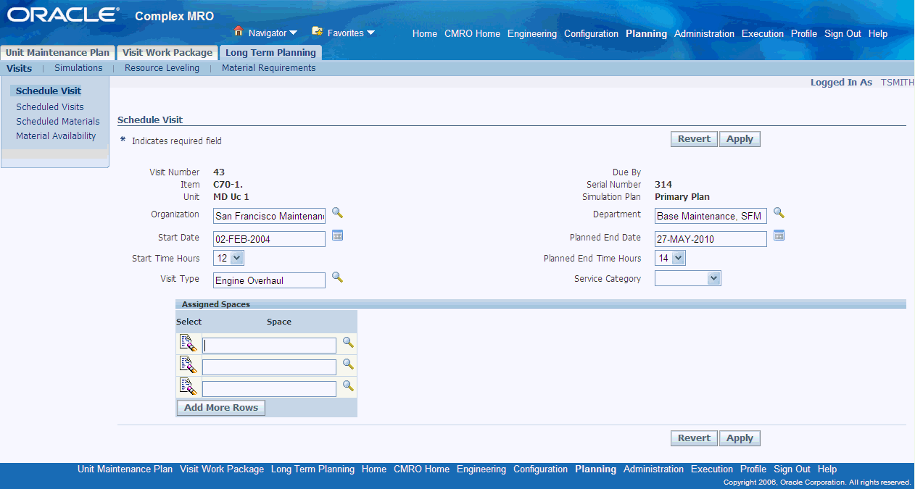This screenshot has width=915, height=489.
Task: Click the select icon in first Space row
Action: [189, 343]
